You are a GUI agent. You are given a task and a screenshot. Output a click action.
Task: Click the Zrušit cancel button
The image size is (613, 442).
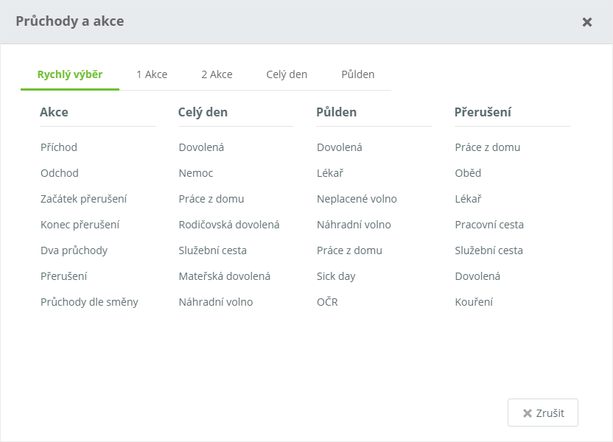(543, 413)
